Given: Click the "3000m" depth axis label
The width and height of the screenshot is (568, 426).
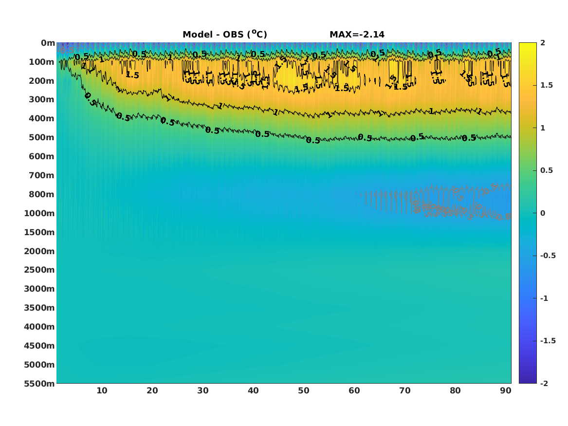Looking at the screenshot, I should coord(39,289).
